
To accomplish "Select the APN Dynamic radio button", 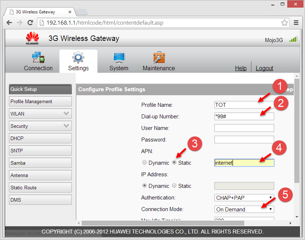I will 144,162.
